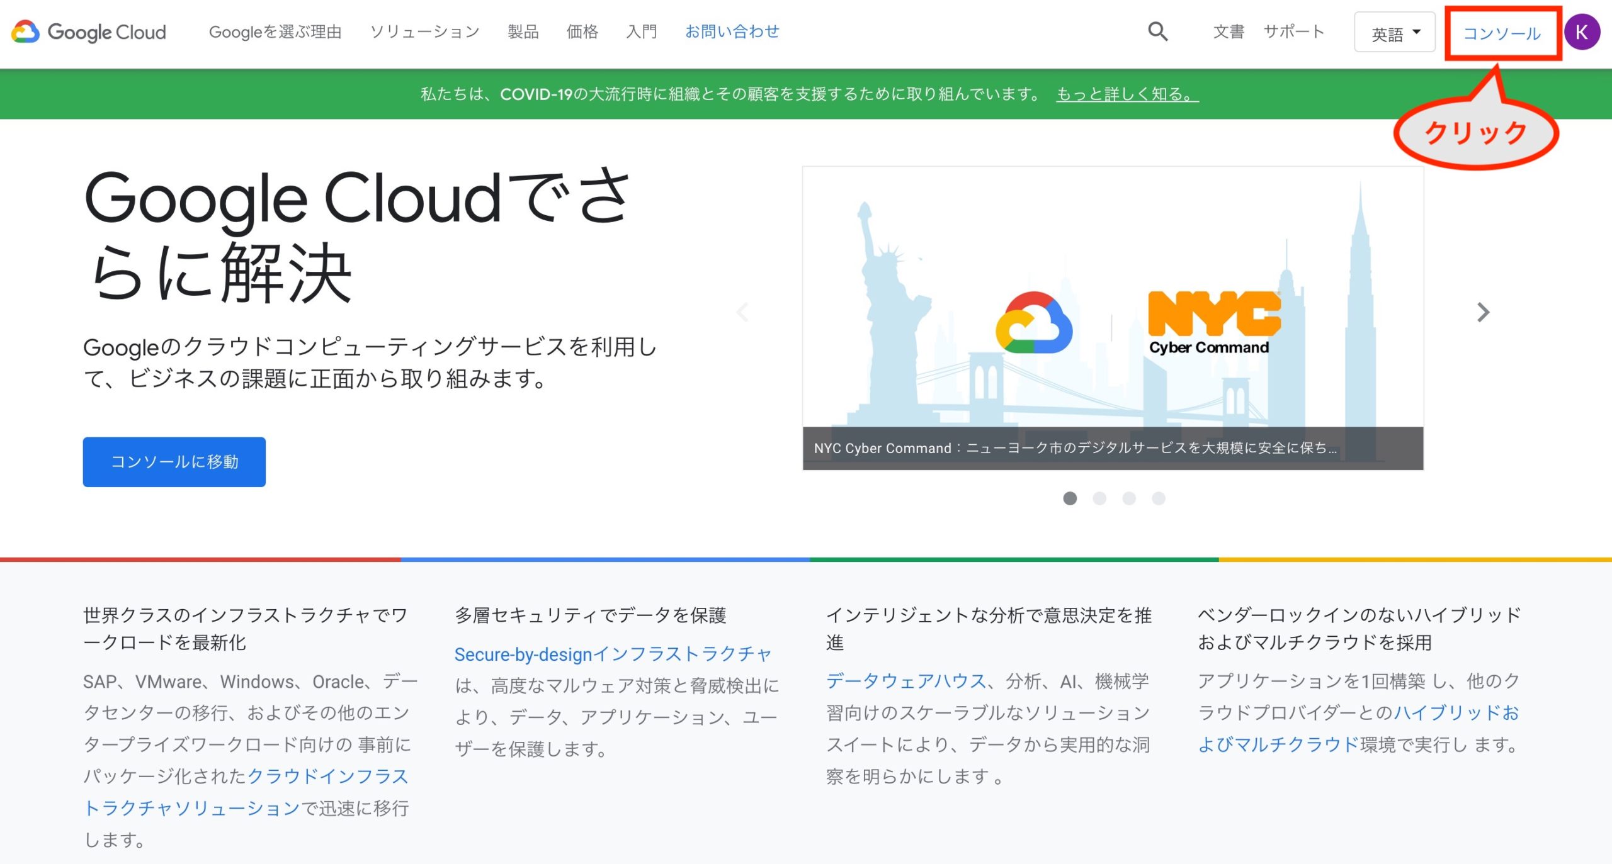The height and width of the screenshot is (864, 1612).
Task: Open the Googleを選ぶ理由 menu
Action: point(275,31)
